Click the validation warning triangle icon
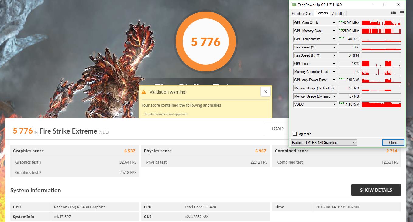The width and height of the screenshot is (413, 222). (144, 92)
